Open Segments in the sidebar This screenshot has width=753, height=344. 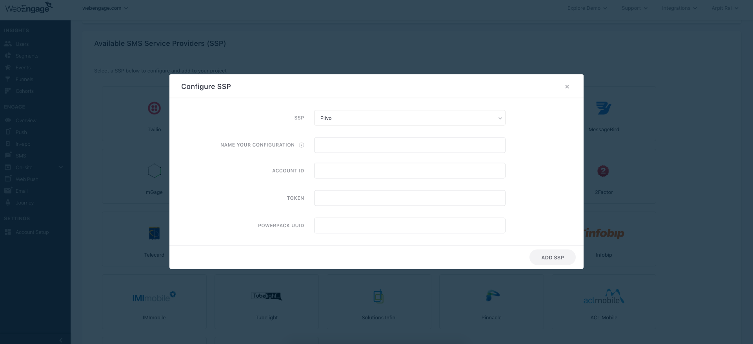point(27,56)
